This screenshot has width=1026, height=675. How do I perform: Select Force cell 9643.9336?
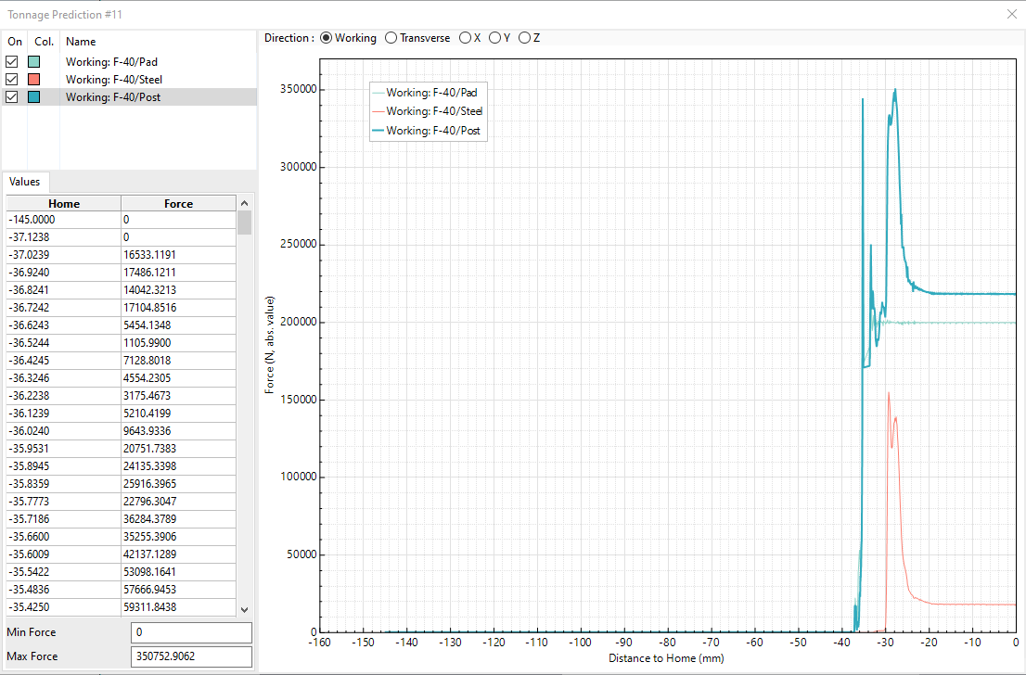(179, 432)
